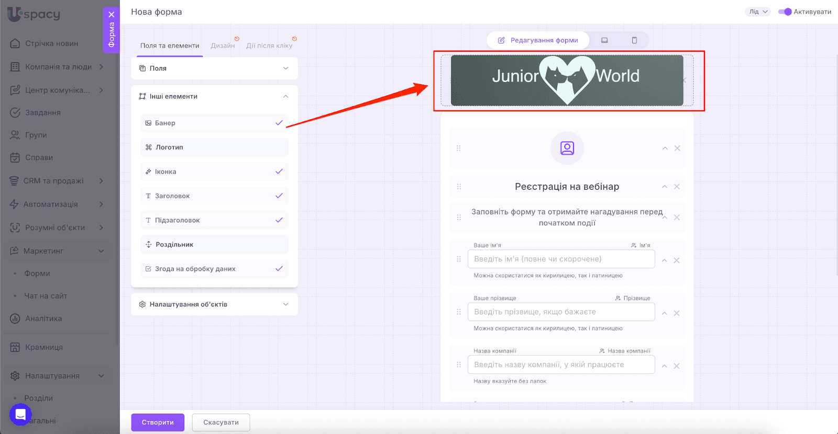This screenshot has height=434, width=838.
Task: Click the Справи calendar icon
Action: pos(15,157)
